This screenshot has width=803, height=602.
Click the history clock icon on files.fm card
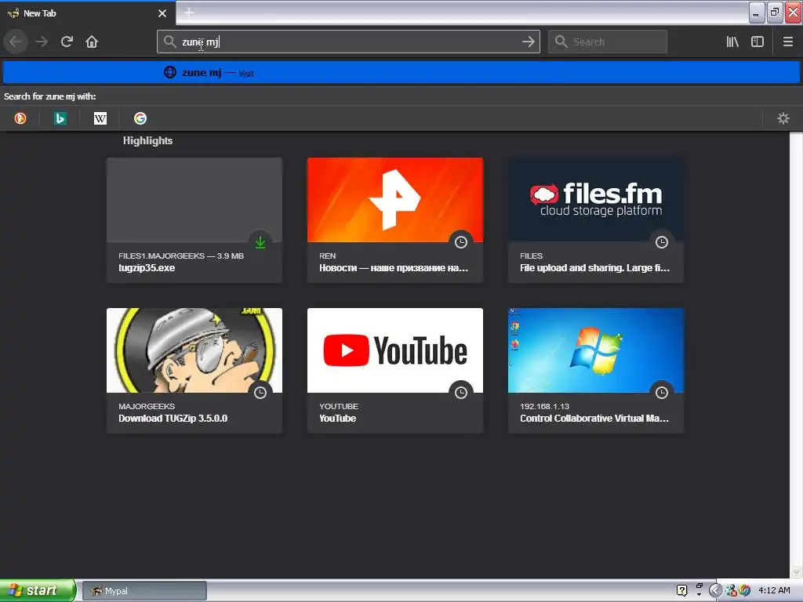pyautogui.click(x=662, y=242)
